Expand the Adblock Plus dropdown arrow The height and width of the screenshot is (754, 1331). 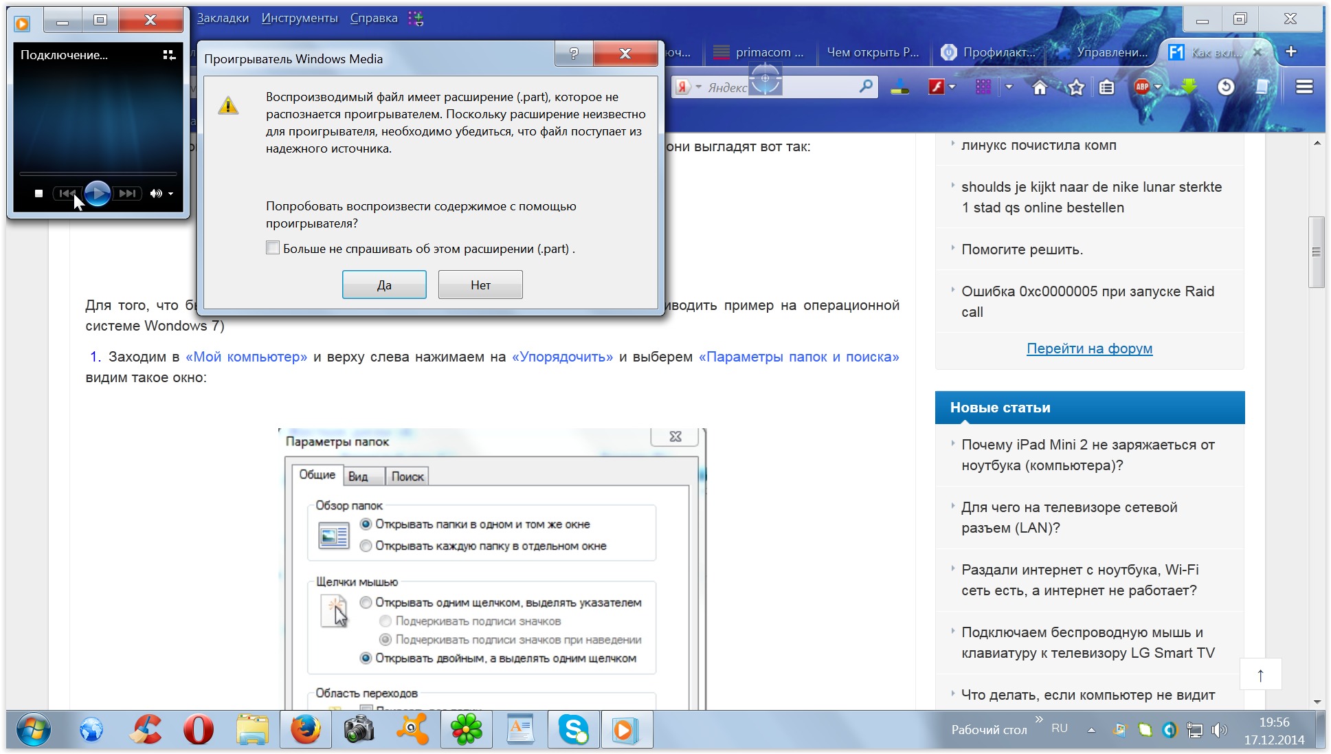(1159, 87)
